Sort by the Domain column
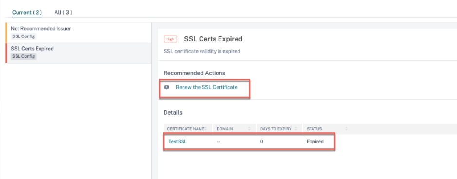Viewport: 457px width, 179px height. 235,128
